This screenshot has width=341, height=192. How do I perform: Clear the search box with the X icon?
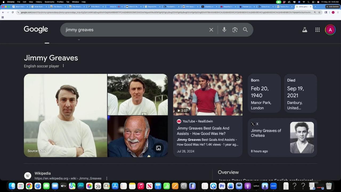coord(211,30)
